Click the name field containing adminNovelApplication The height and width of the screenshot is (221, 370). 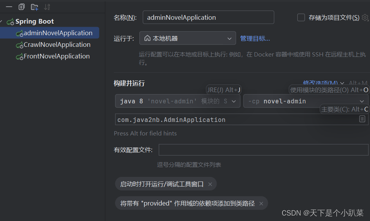click(x=208, y=17)
